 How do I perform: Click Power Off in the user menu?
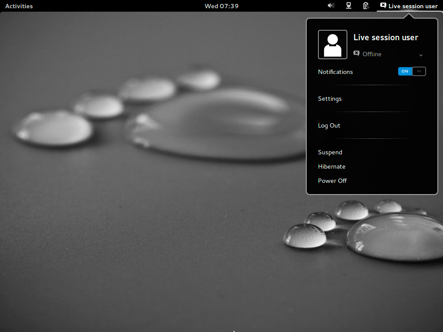[x=332, y=181]
